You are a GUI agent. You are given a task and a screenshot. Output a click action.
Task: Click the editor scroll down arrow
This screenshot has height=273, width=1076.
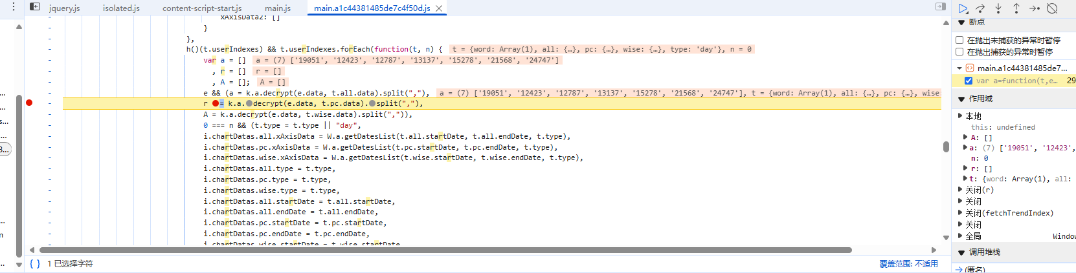[946, 238]
